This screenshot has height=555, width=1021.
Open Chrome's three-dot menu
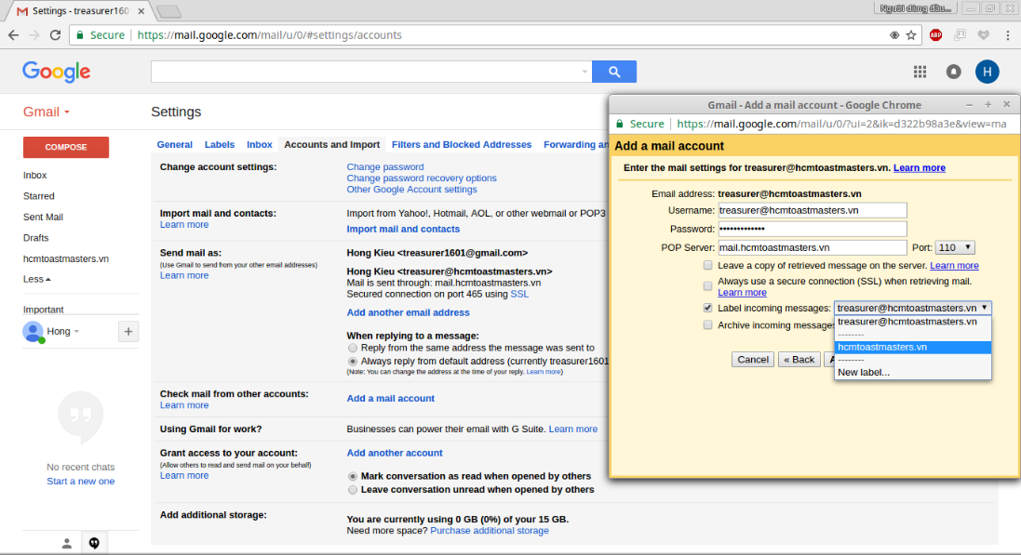coord(1007,35)
